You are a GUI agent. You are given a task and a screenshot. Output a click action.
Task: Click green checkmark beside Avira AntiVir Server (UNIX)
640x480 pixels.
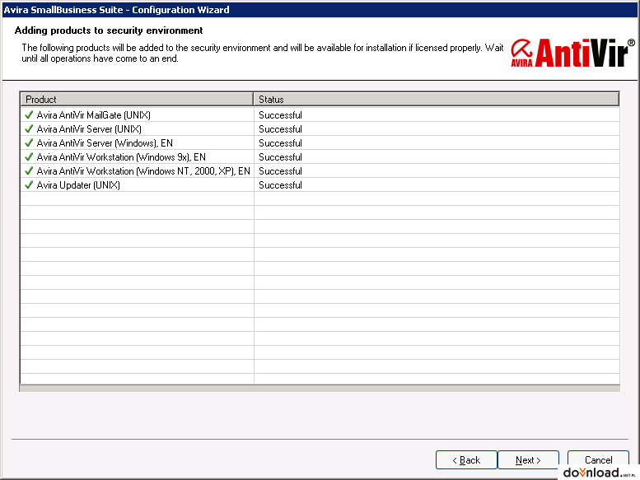point(29,129)
